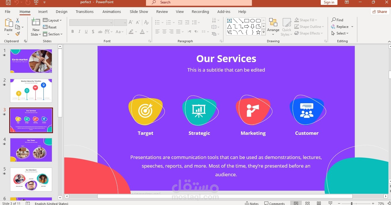391x205 pixels.
Task: Open the font name combo box
Action: (91, 22)
